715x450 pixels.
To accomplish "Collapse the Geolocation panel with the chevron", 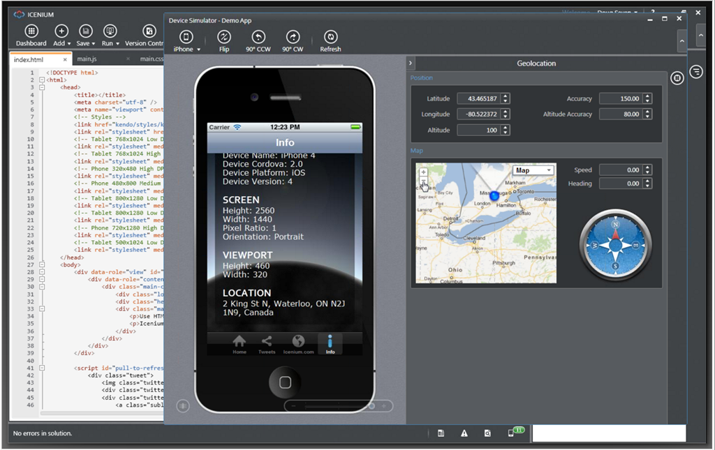I will (x=411, y=63).
